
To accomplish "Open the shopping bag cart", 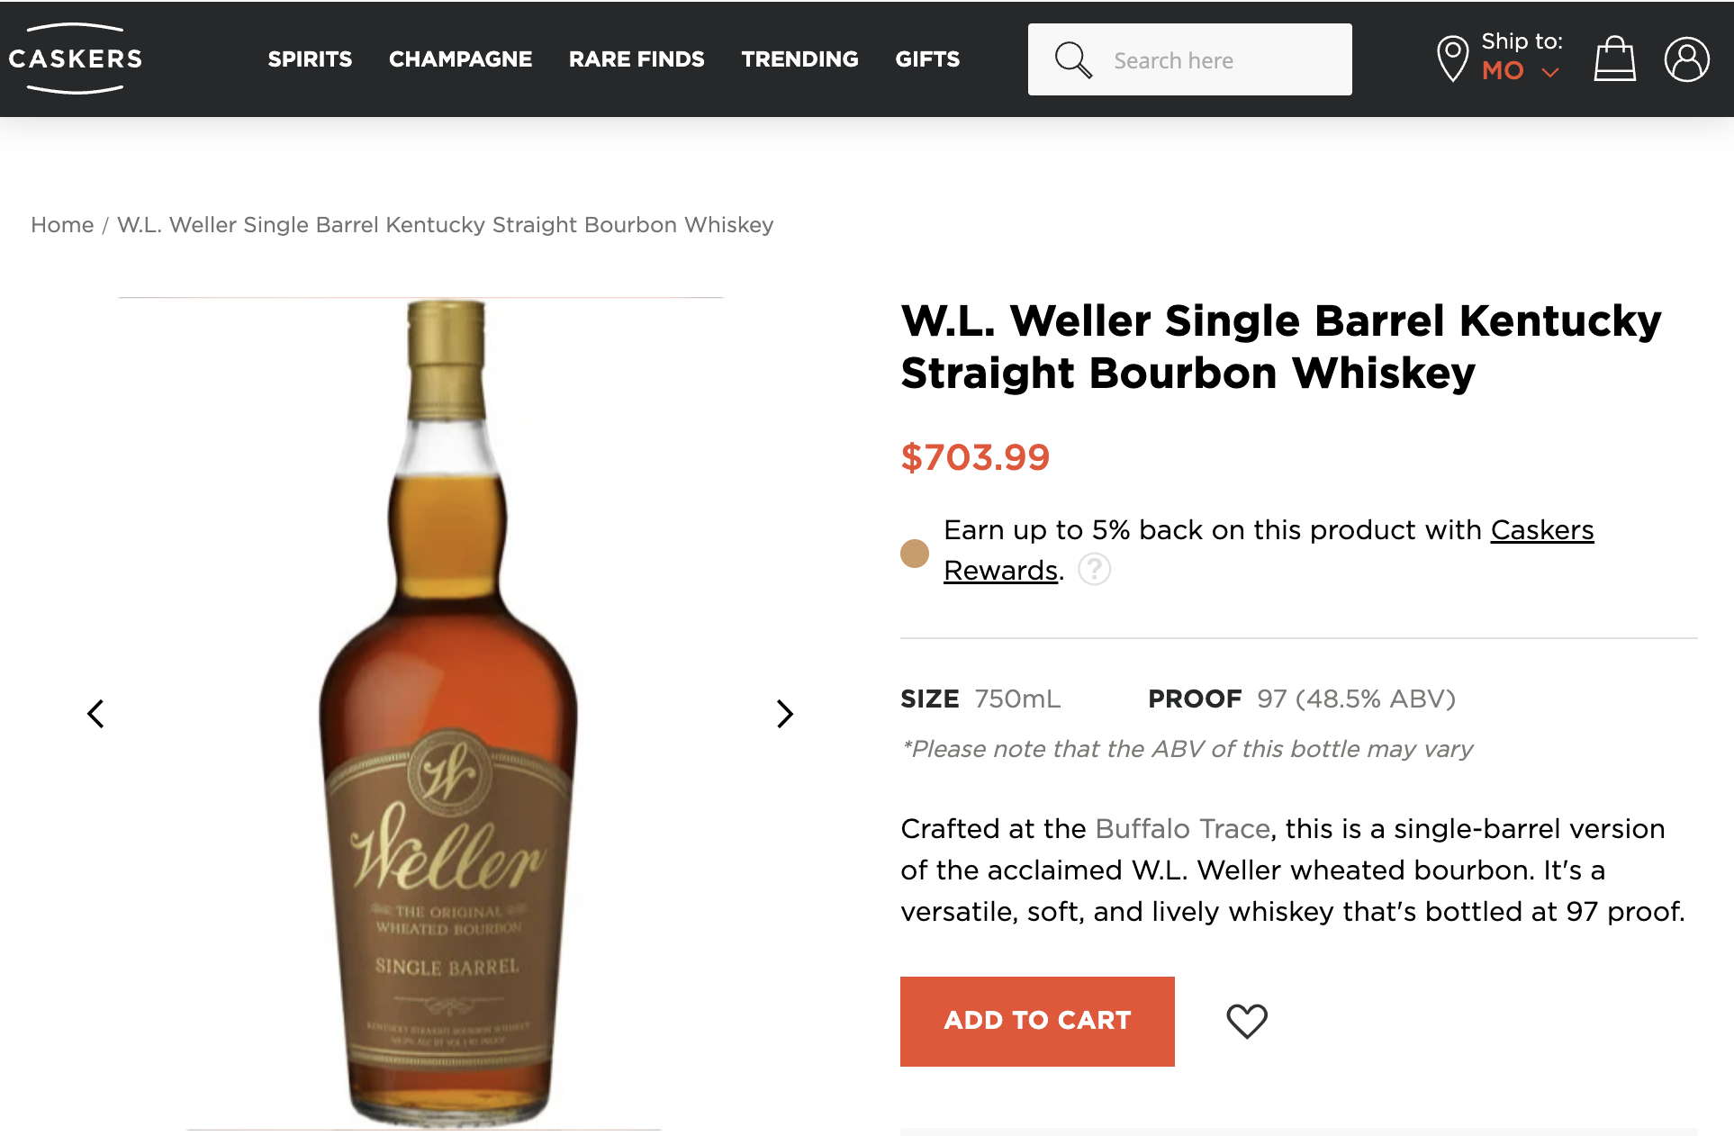I will click(1614, 59).
